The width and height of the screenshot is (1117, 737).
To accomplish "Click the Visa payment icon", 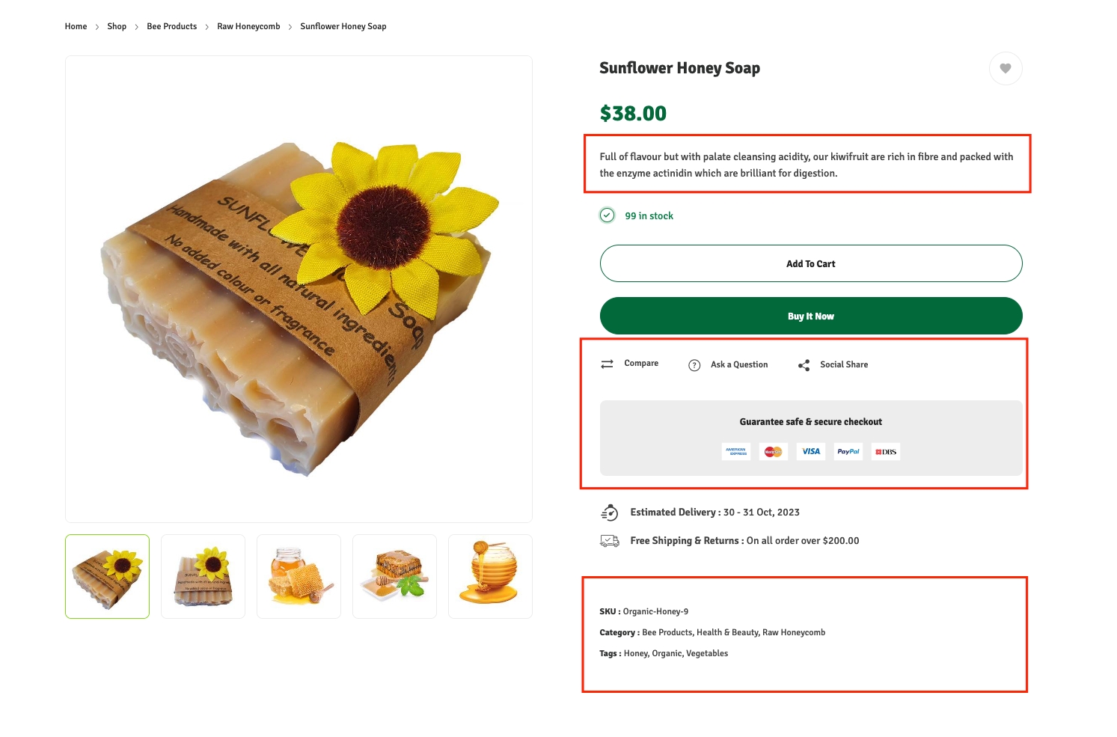I will point(811,452).
